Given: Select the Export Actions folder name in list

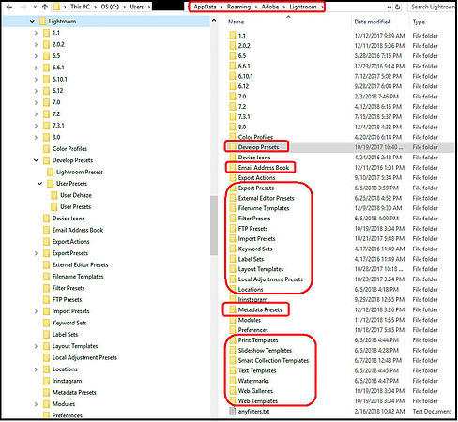Looking at the screenshot, I should point(256,177).
